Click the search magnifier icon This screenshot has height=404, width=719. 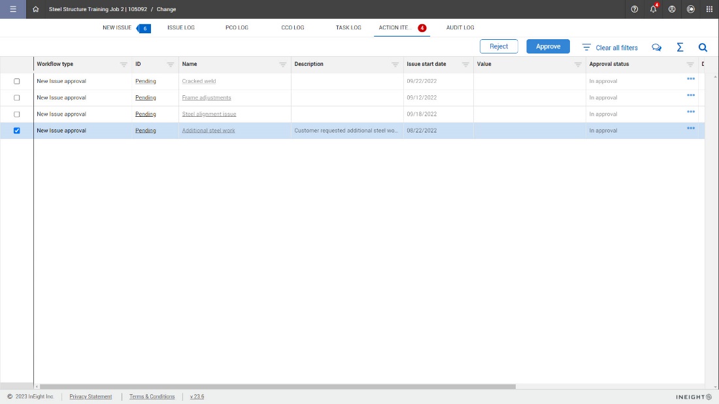(x=703, y=47)
